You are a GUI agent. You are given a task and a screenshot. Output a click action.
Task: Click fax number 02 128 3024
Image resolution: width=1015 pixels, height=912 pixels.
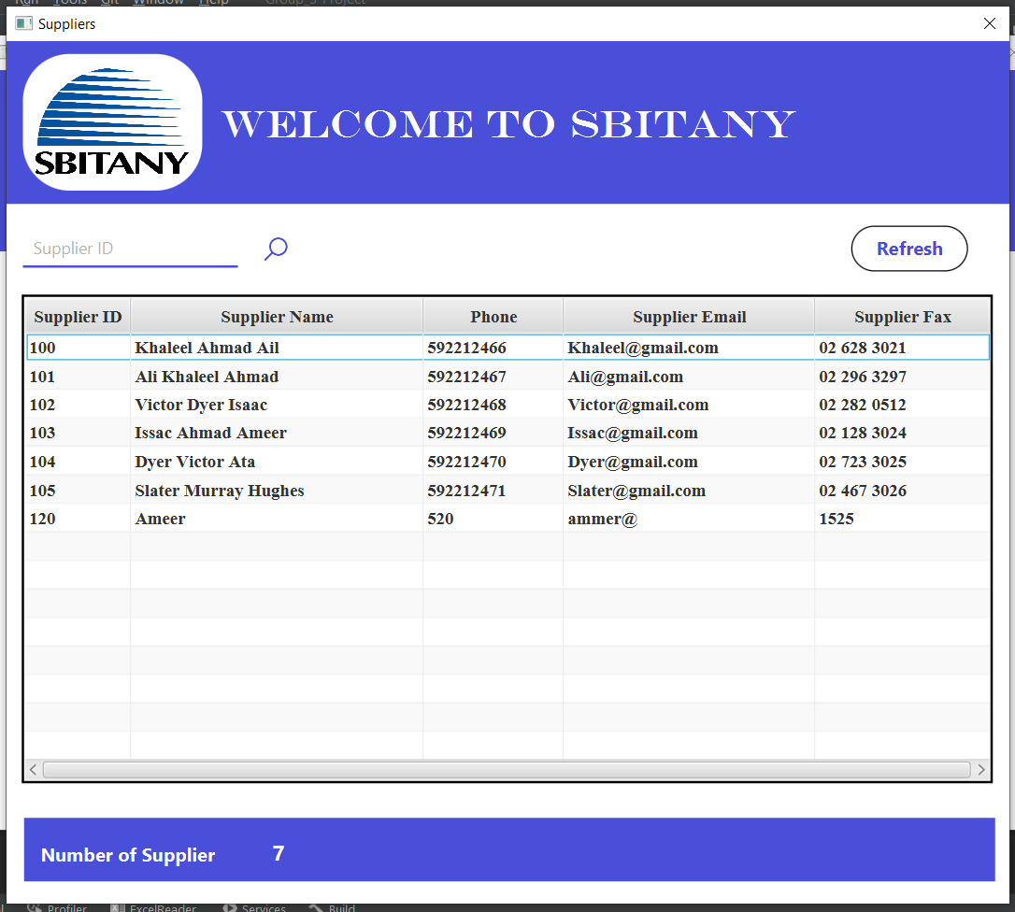pyautogui.click(x=863, y=433)
